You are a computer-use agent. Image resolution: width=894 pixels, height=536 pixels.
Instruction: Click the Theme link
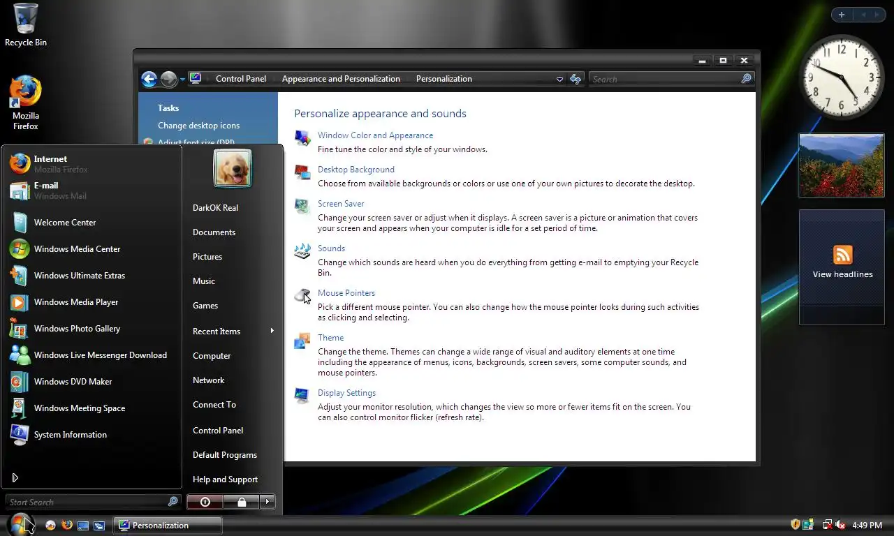(330, 338)
